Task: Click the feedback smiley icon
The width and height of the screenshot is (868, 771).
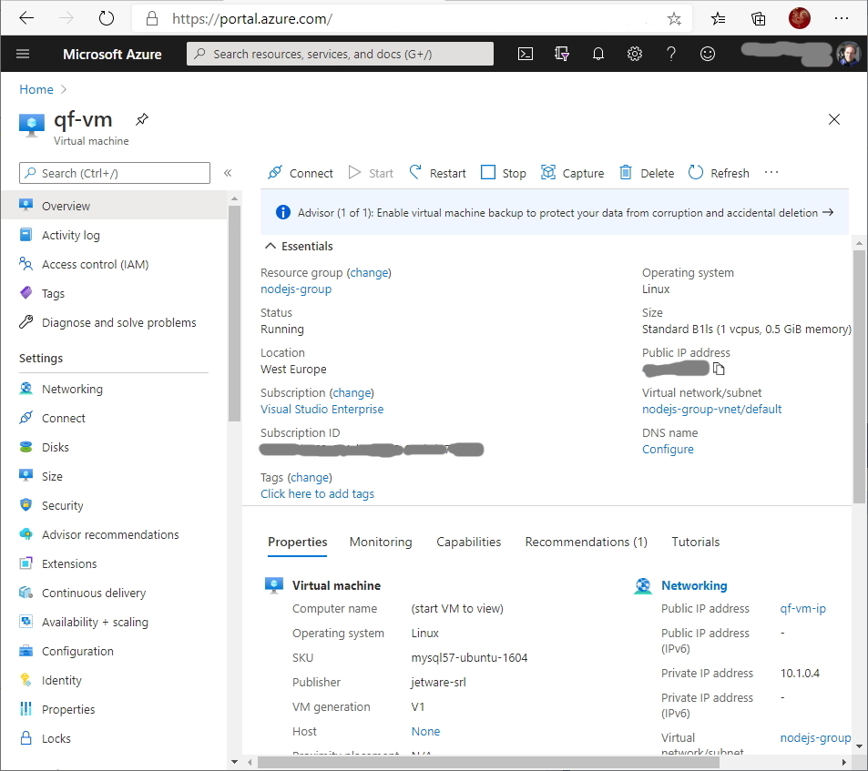Action: point(708,54)
